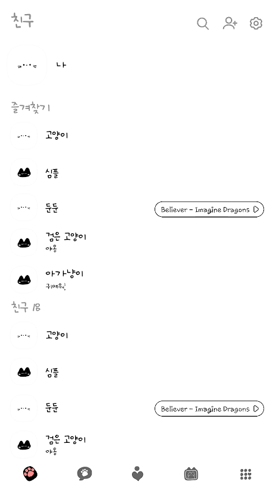Screen dimensions: 275x490
Task: Open 아가냥이 friend entry
Action: coord(137,279)
